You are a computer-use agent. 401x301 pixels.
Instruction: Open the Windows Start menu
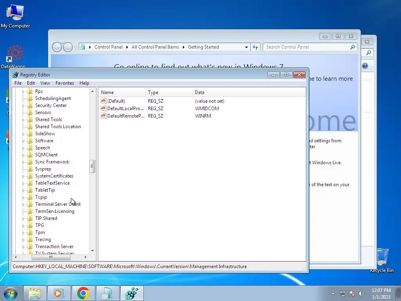tap(10, 293)
